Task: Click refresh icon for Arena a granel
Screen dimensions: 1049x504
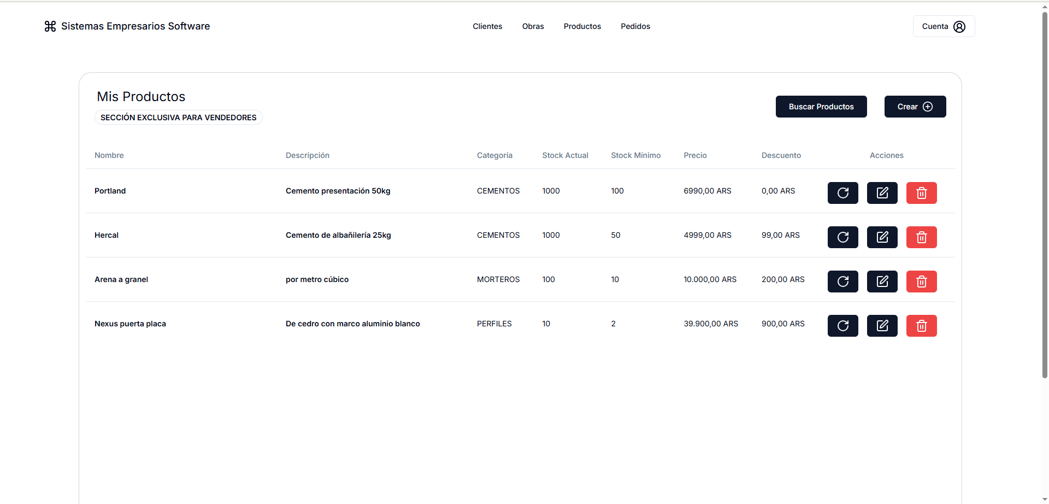Action: pyautogui.click(x=842, y=282)
